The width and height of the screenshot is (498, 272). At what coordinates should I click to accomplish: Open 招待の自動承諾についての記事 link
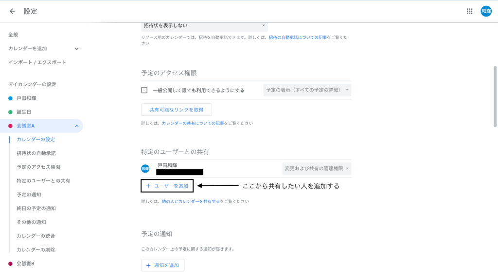tap(298, 37)
